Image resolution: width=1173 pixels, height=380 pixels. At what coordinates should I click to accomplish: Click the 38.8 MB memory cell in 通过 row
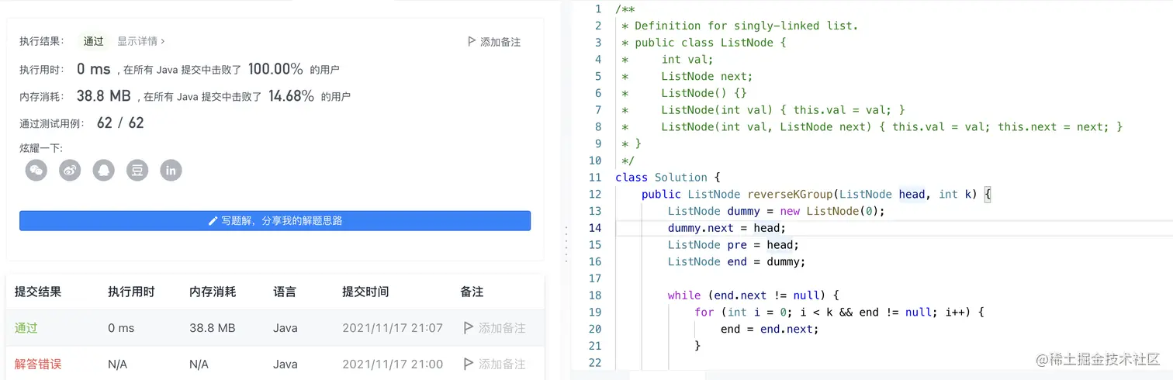213,328
